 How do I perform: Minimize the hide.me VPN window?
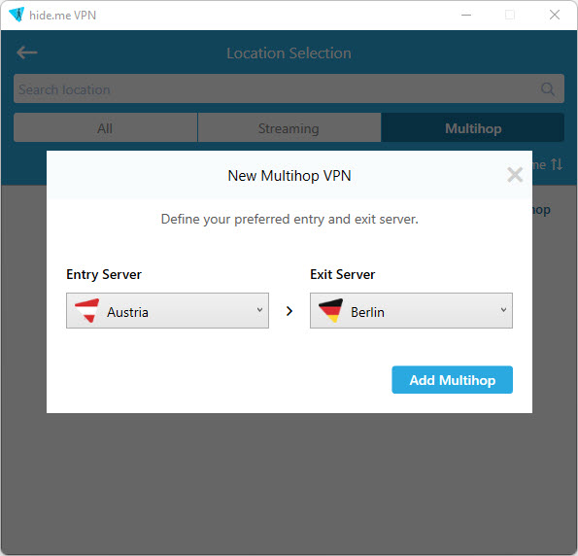click(x=466, y=16)
